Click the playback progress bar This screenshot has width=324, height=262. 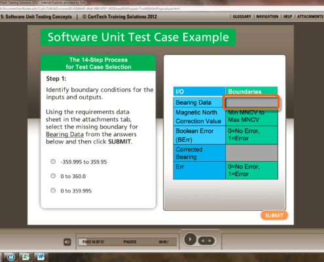pyautogui.click(x=127, y=242)
